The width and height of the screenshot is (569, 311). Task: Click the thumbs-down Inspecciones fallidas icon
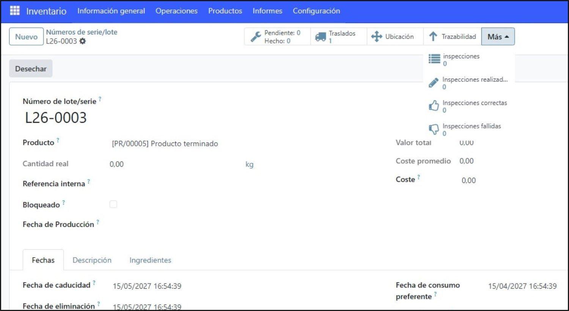pos(434,129)
